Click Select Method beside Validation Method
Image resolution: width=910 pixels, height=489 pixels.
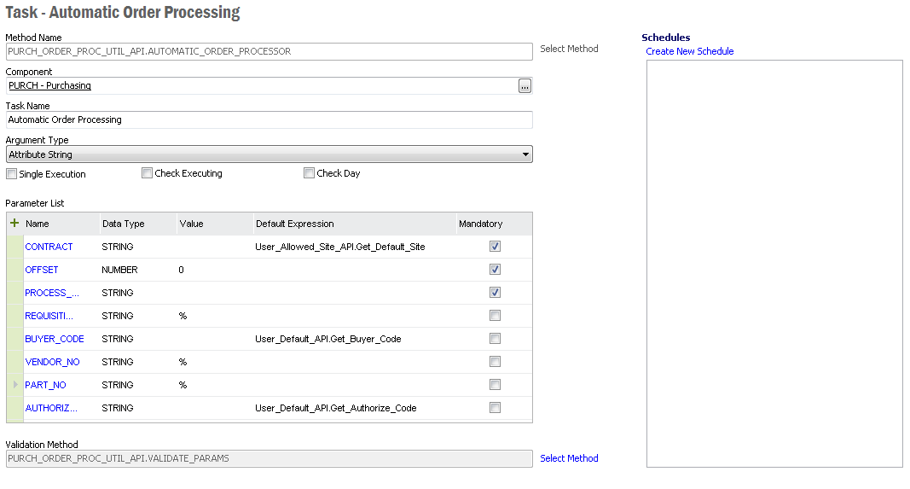[569, 458]
